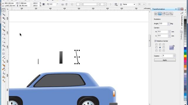Select the Freehand curve tool

pos(4,26)
